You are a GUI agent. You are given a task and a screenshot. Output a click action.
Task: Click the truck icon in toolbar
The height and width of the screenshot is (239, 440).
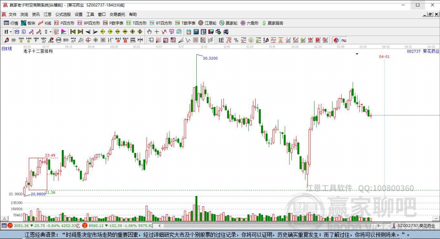pos(226,32)
